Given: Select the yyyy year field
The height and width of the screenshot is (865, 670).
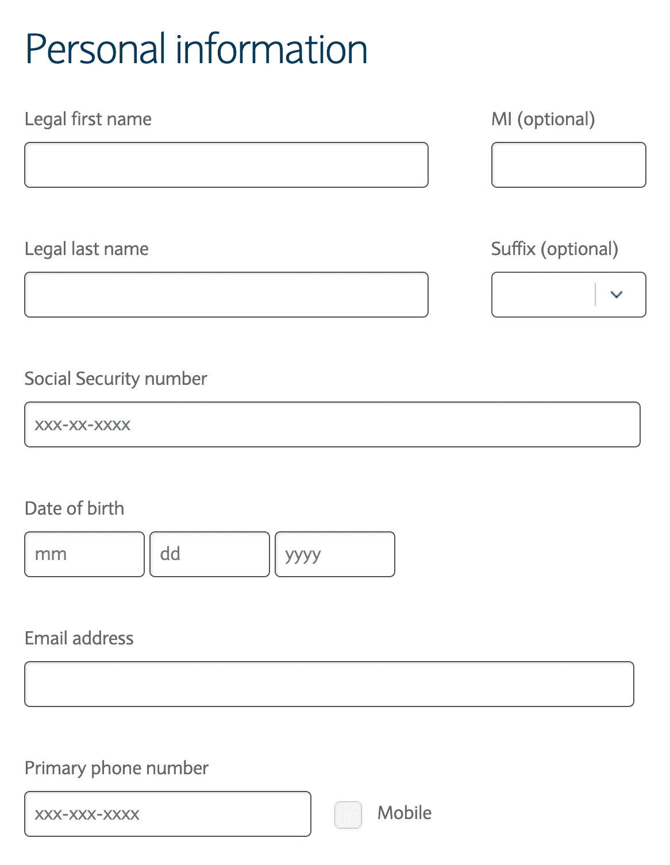Looking at the screenshot, I should tap(335, 554).
